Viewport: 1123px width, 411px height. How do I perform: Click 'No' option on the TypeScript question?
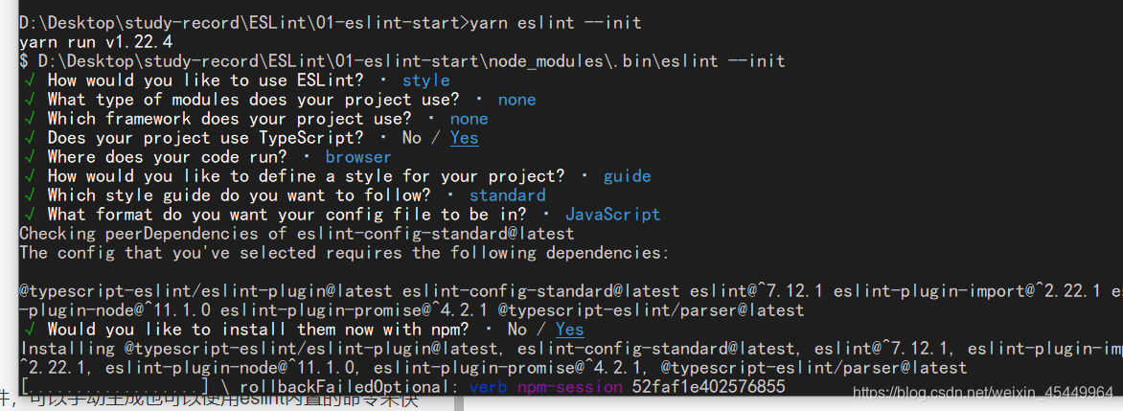click(x=411, y=137)
